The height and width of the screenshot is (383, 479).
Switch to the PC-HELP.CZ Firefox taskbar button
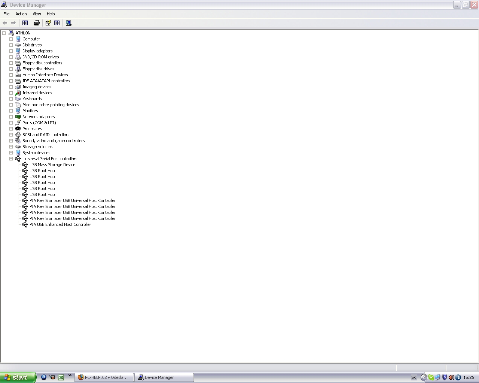click(104, 377)
